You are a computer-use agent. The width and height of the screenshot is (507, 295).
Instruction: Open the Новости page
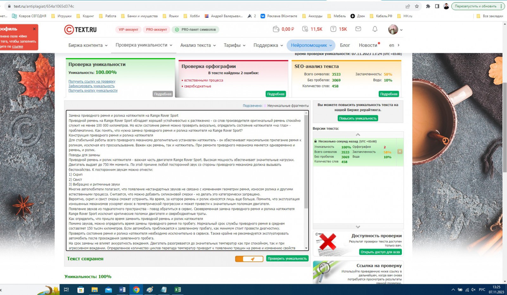tap(368, 45)
